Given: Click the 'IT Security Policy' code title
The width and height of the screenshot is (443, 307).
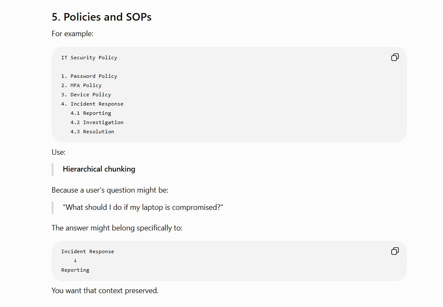Looking at the screenshot, I should coord(89,58).
